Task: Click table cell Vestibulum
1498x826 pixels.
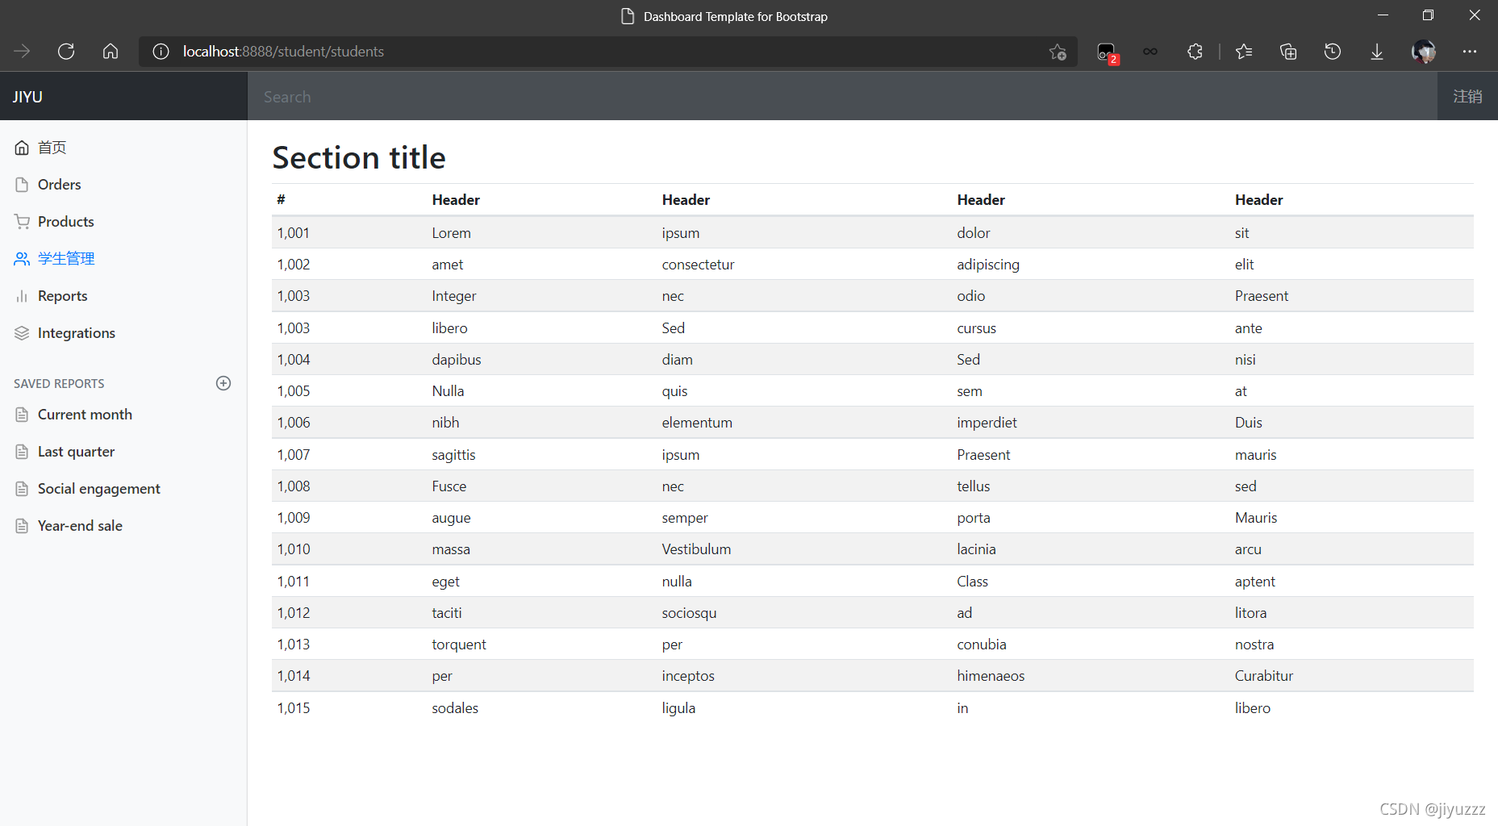Action: tap(696, 549)
